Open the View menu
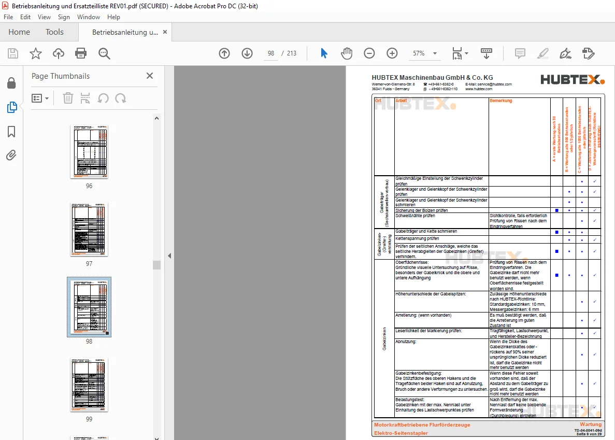This screenshot has height=440, width=615. (x=45, y=17)
